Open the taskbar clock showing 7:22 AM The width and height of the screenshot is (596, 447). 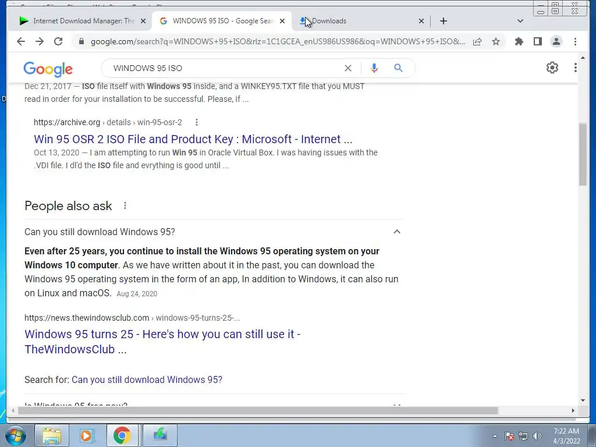[566, 436]
